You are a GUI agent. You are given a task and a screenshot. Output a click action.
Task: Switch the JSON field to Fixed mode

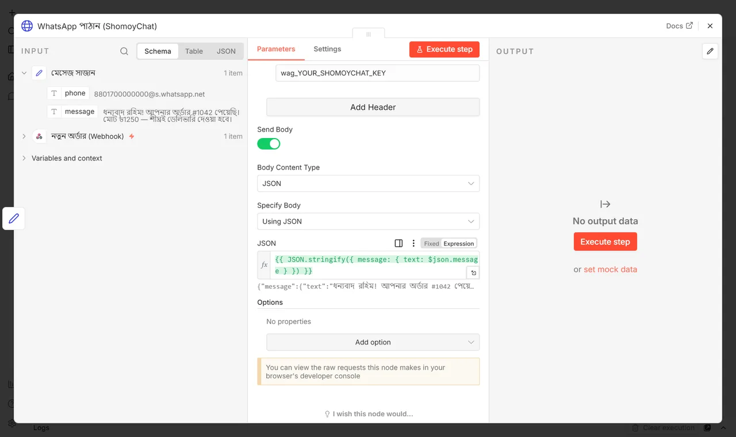coord(431,244)
